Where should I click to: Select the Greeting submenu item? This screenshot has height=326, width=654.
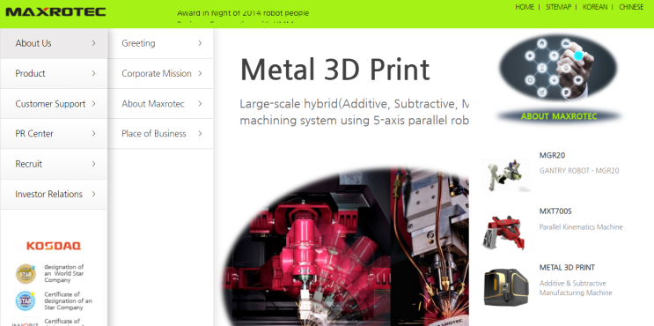pyautogui.click(x=160, y=43)
